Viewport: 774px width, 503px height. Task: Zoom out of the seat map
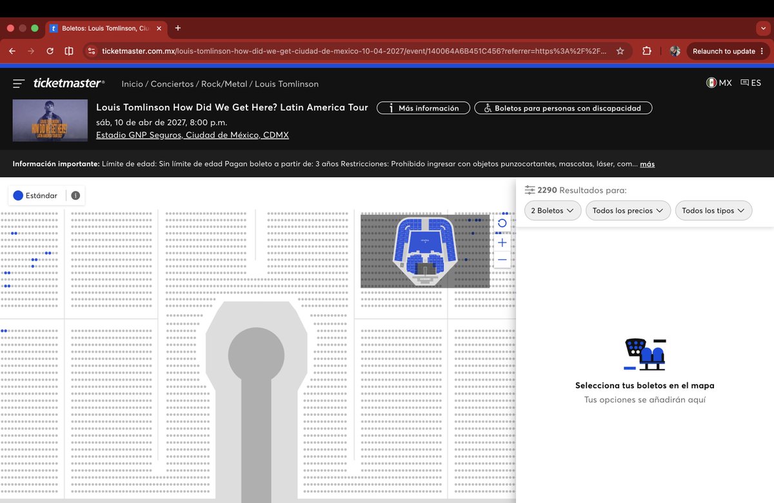pos(502,259)
